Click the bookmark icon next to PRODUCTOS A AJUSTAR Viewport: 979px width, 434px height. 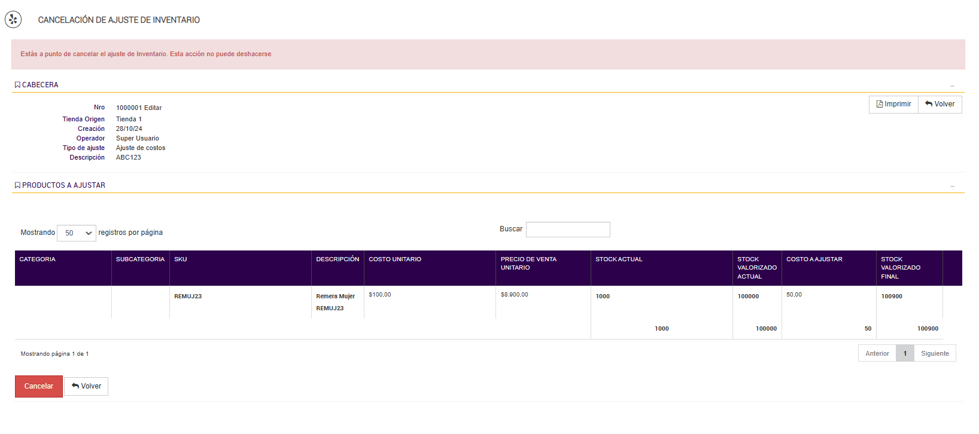click(17, 185)
